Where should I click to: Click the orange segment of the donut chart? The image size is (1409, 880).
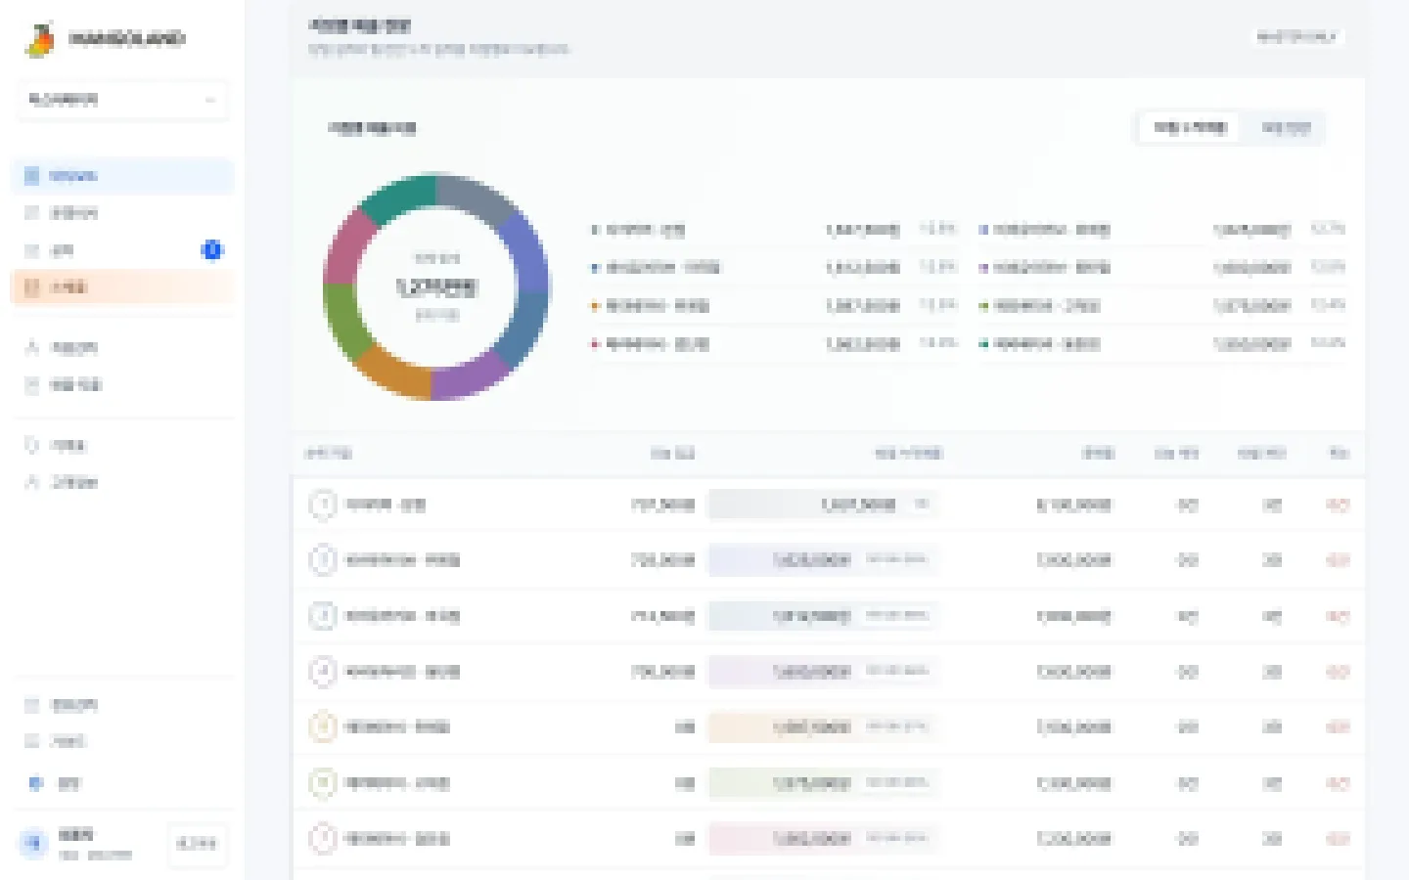click(396, 372)
